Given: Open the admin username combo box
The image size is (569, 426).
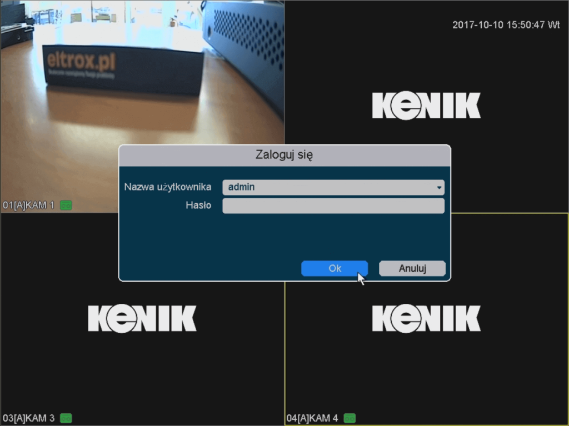Looking at the screenshot, I should (x=328, y=188).
